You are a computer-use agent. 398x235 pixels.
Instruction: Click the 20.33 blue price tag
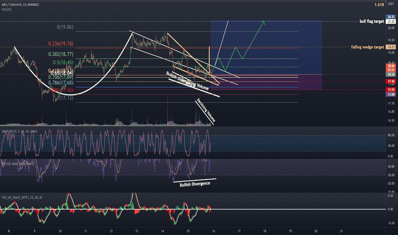click(x=391, y=17)
